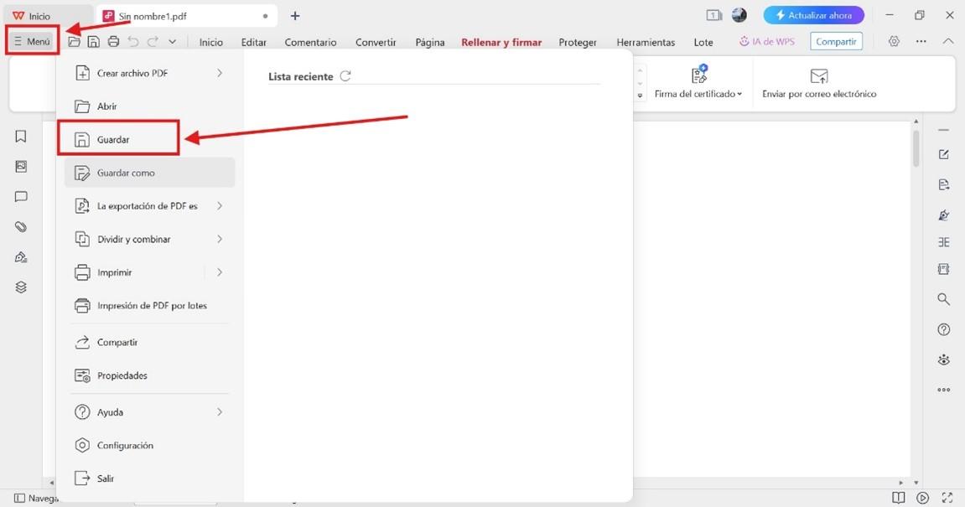Click the Actualizar ahora button
The image size is (965, 507).
click(812, 14)
